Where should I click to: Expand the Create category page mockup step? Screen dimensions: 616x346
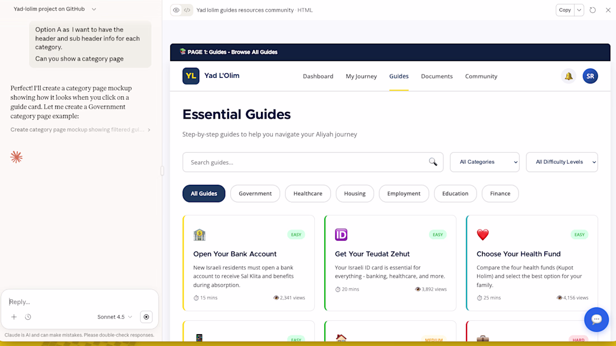click(81, 129)
